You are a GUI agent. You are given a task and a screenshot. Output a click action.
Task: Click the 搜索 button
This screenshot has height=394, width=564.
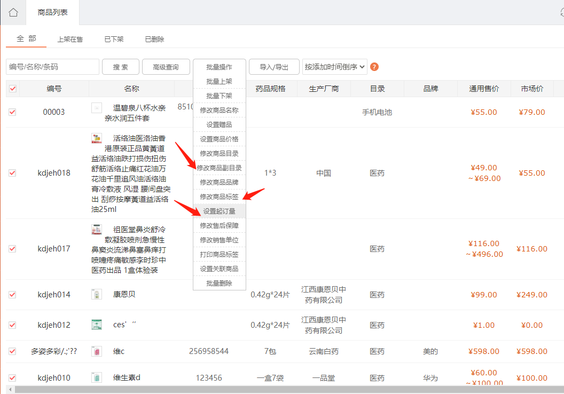pyautogui.click(x=121, y=67)
